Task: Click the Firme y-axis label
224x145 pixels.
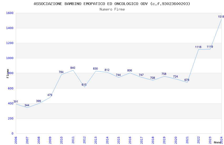Action: [8, 74]
